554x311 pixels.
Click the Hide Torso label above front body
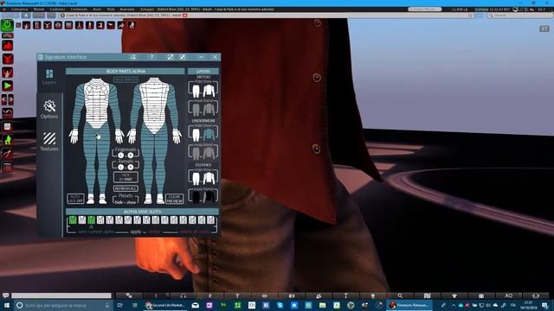(x=126, y=79)
